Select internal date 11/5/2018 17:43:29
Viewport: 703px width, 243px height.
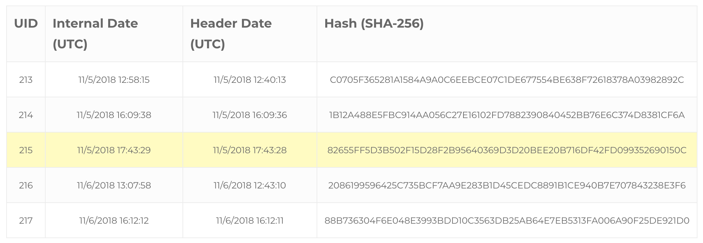pos(114,150)
